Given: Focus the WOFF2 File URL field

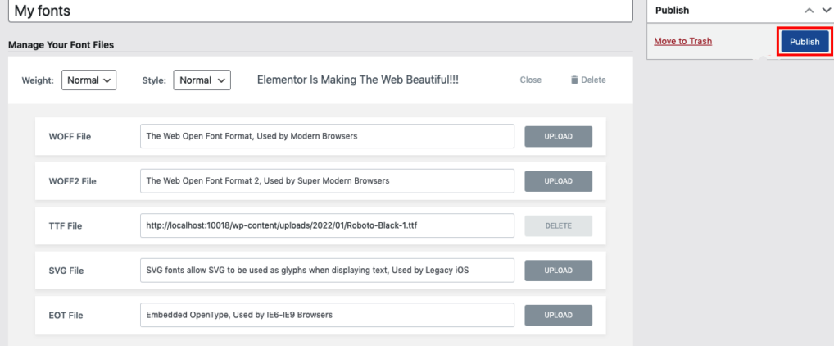Looking at the screenshot, I should (x=327, y=180).
